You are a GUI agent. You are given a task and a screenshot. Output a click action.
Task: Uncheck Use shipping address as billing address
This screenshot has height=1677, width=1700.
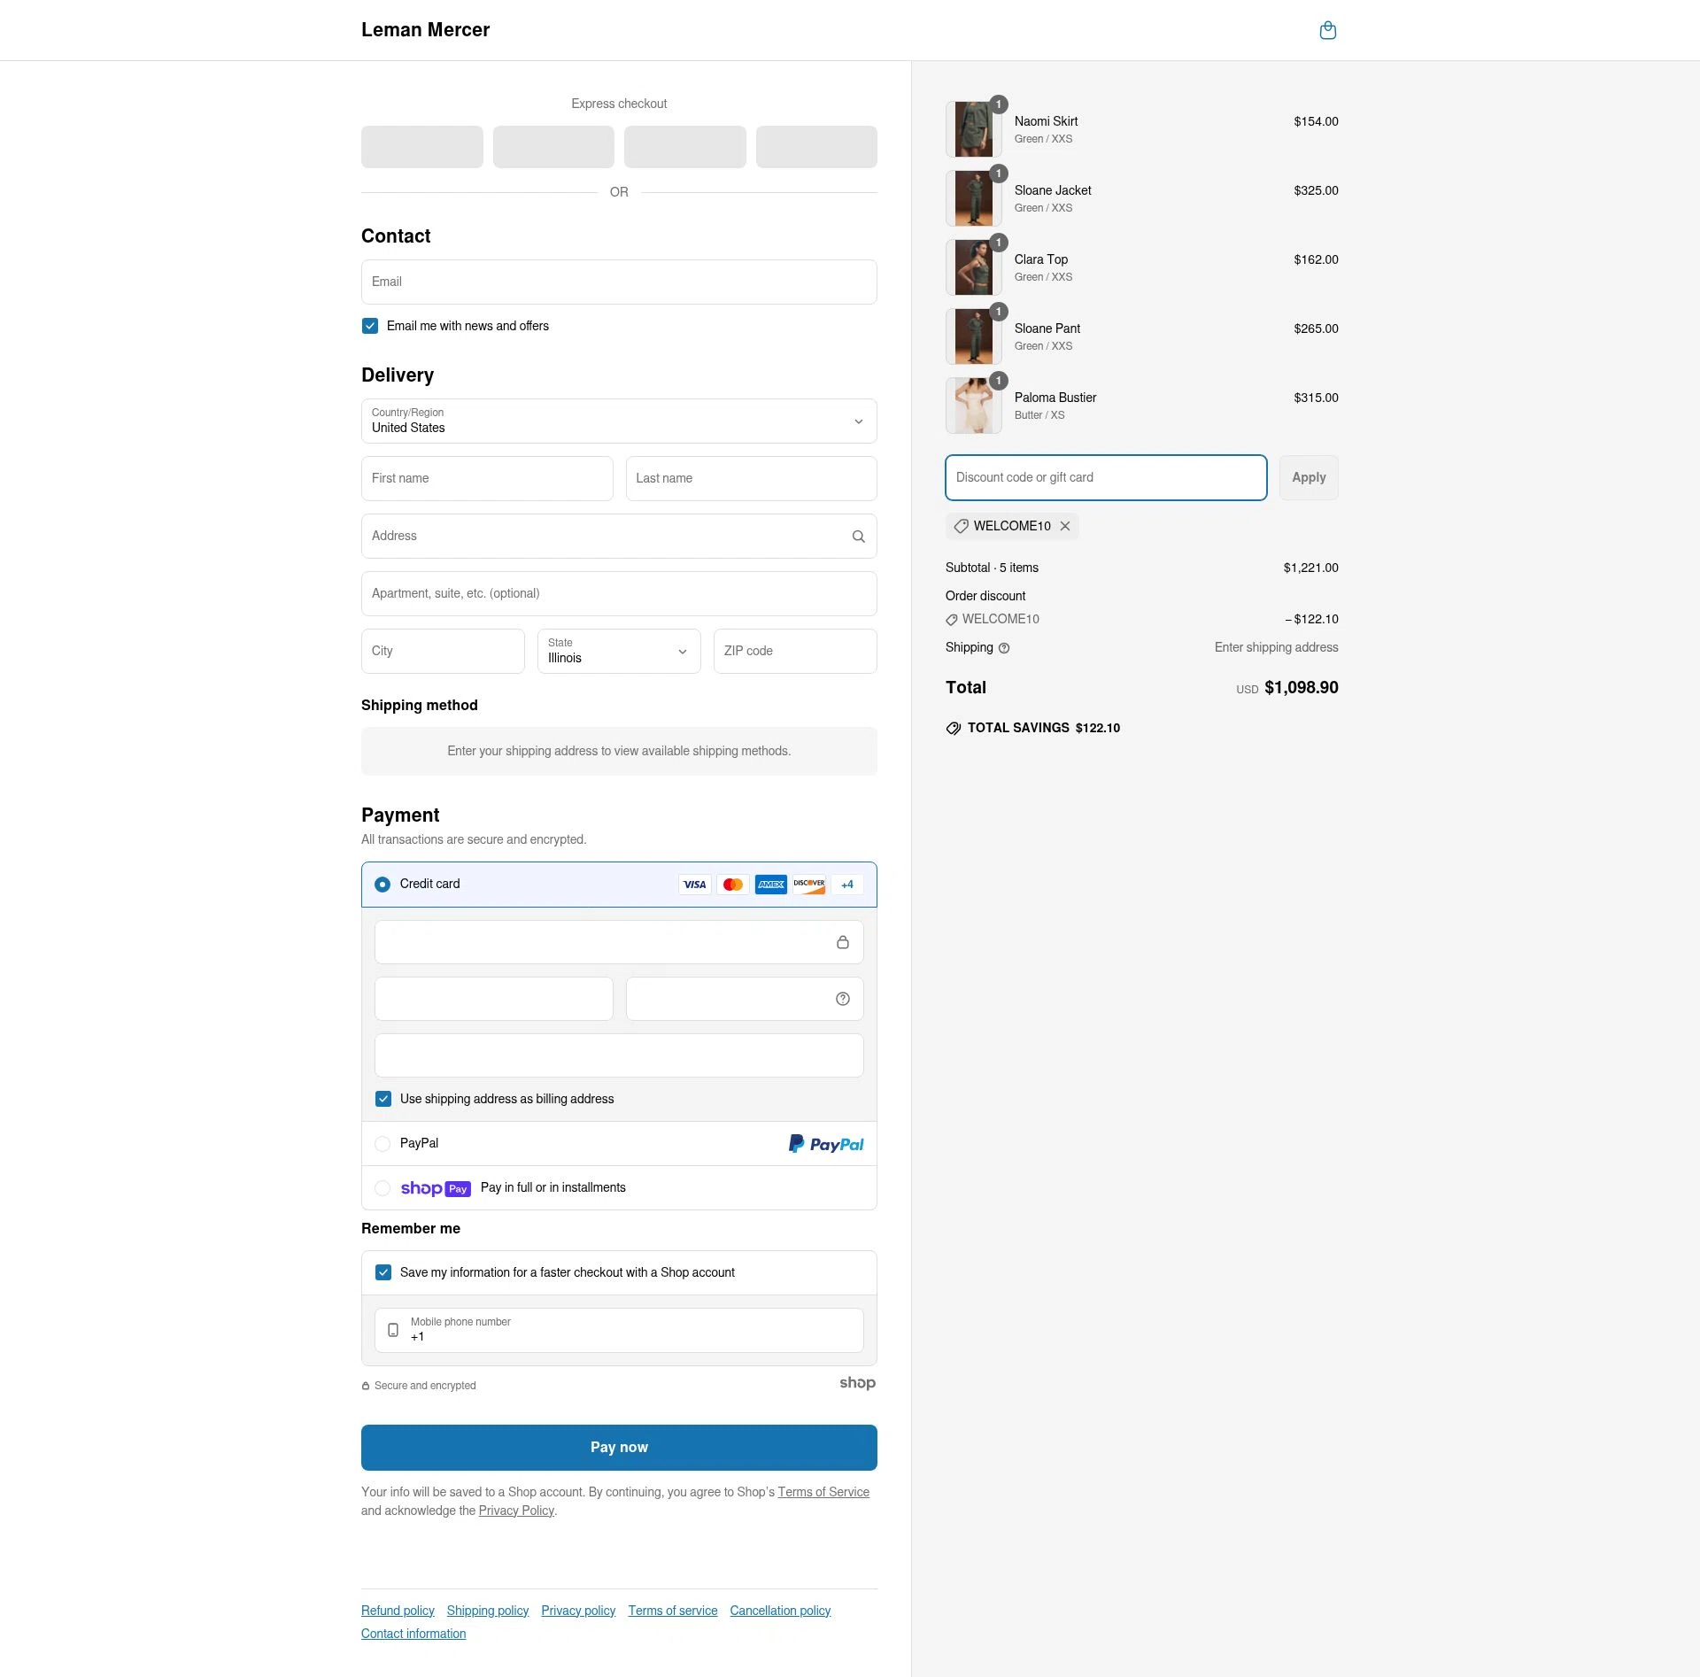[x=383, y=1099]
